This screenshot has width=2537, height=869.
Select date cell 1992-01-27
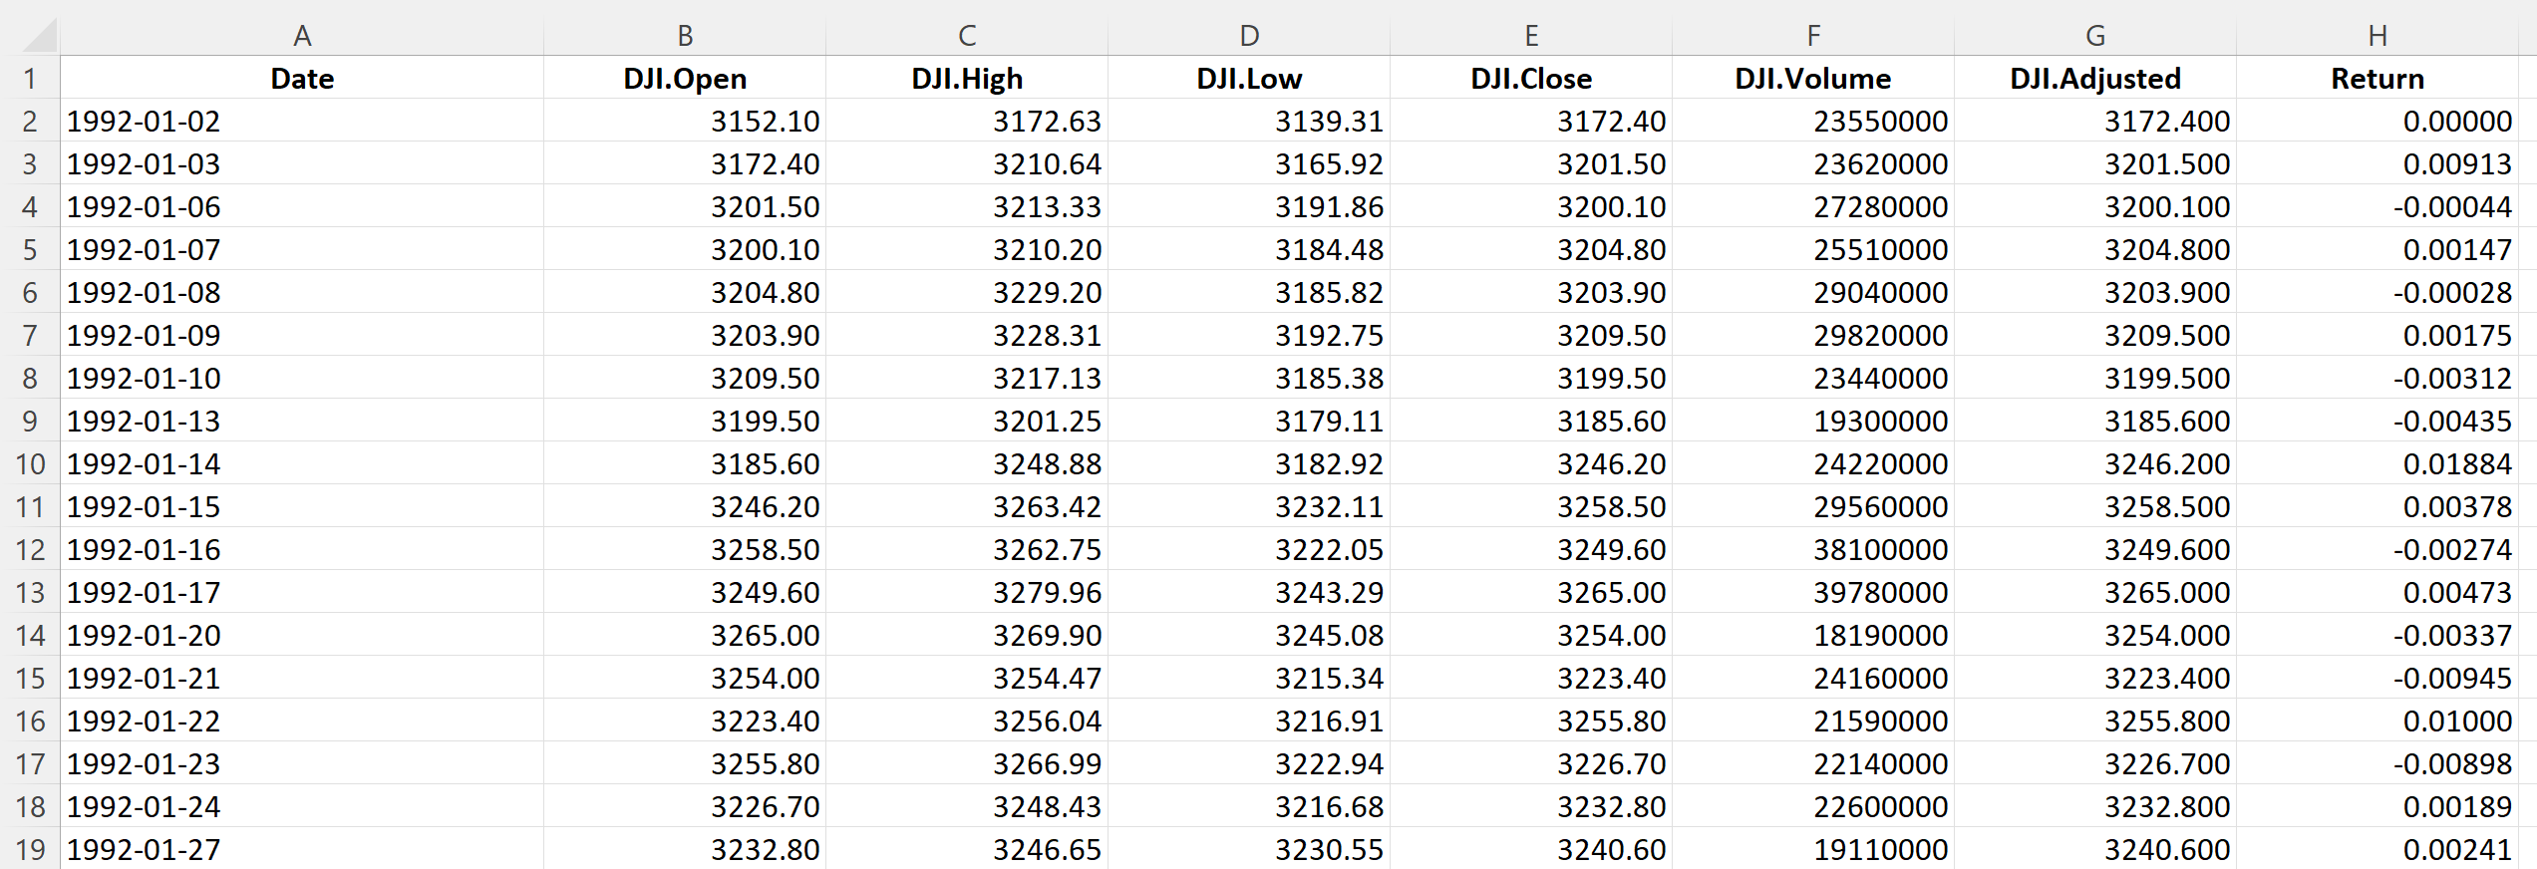pos(302,849)
